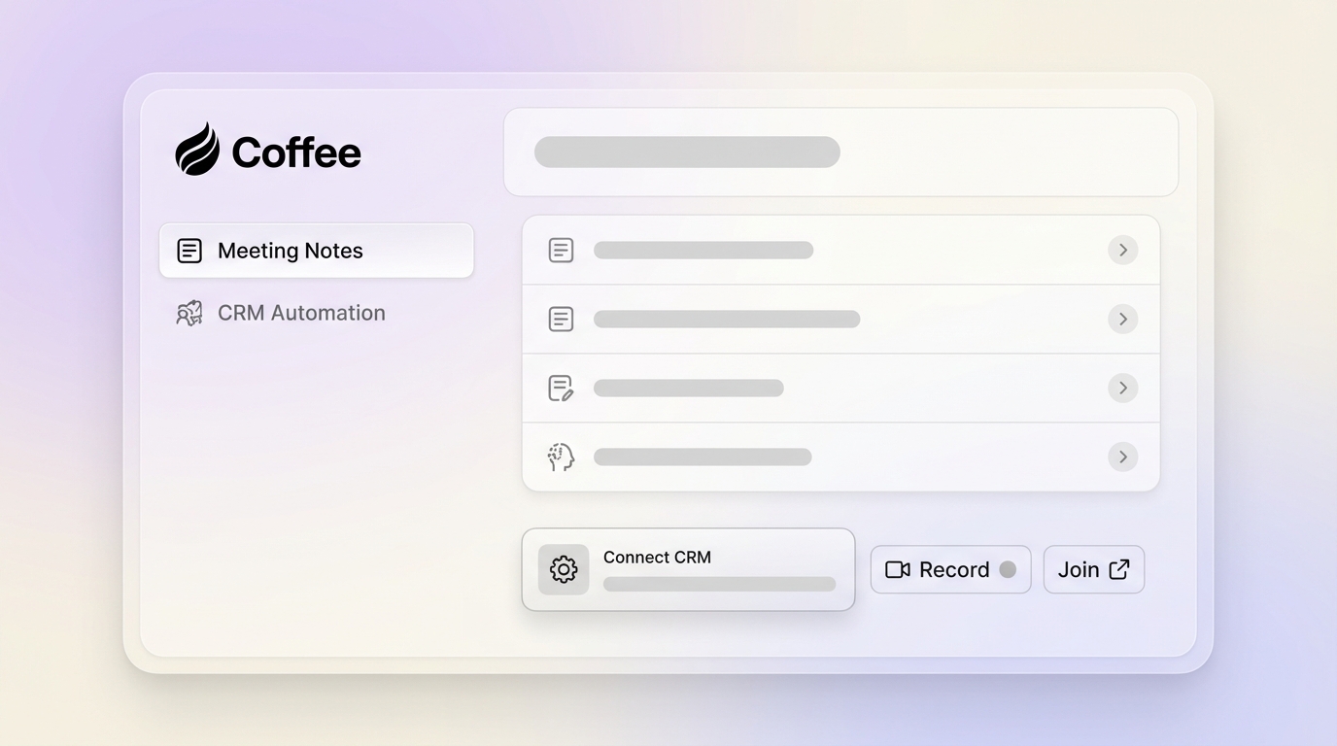
Task: Switch to the Meeting Notes section
Action: [x=291, y=250]
